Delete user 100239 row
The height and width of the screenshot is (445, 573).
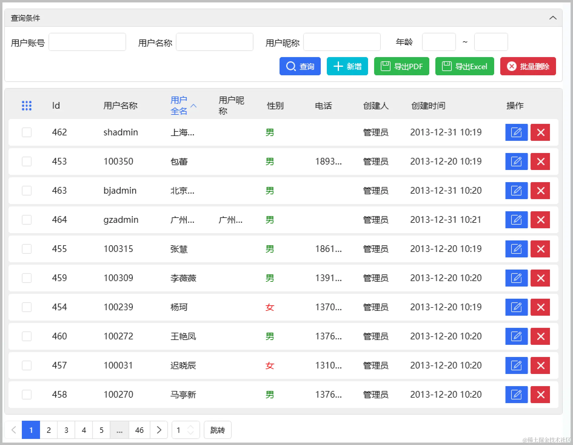click(x=541, y=307)
